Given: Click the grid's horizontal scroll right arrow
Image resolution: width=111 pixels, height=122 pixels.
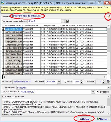Looking at the screenshot, I should click(x=105, y=77).
